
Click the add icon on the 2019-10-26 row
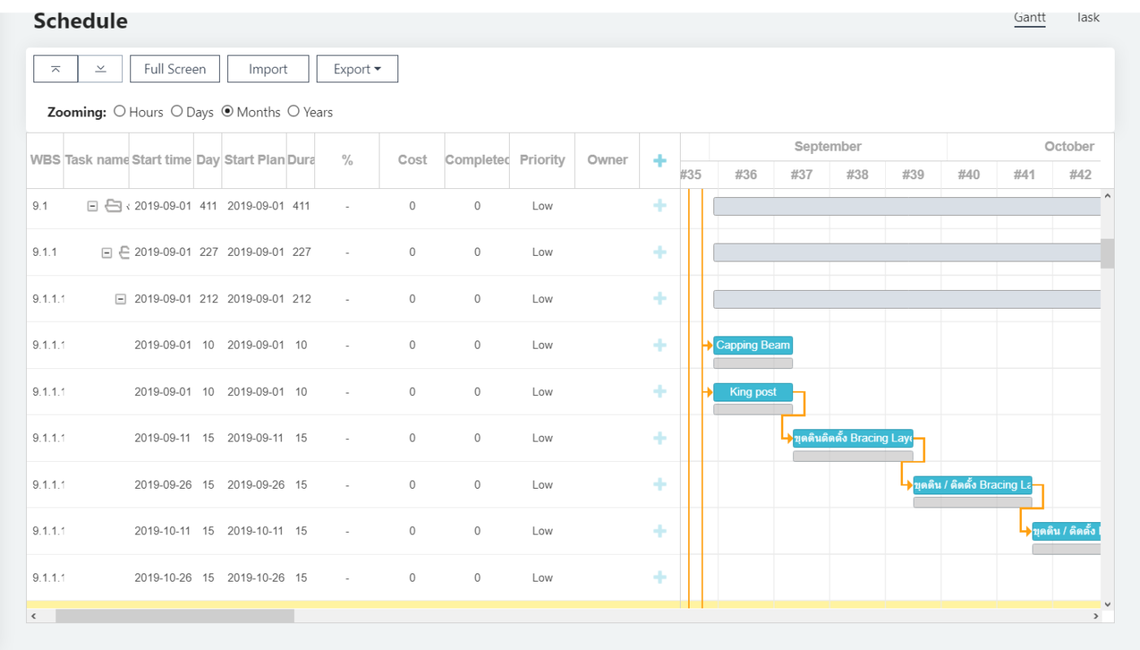tap(660, 577)
